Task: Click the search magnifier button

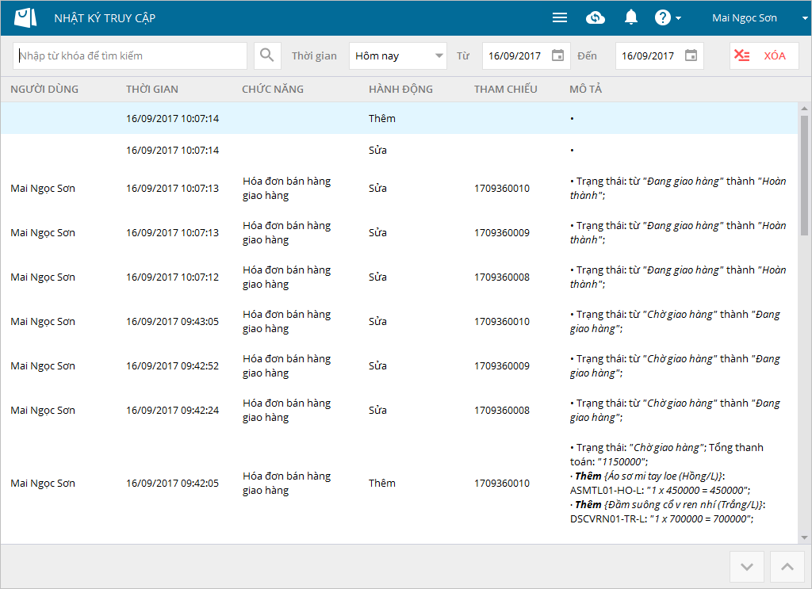Action: [x=267, y=55]
